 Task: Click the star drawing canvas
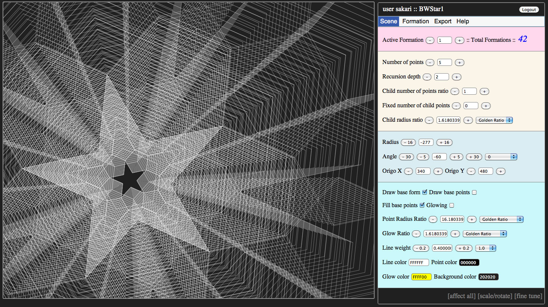pyautogui.click(x=189, y=150)
